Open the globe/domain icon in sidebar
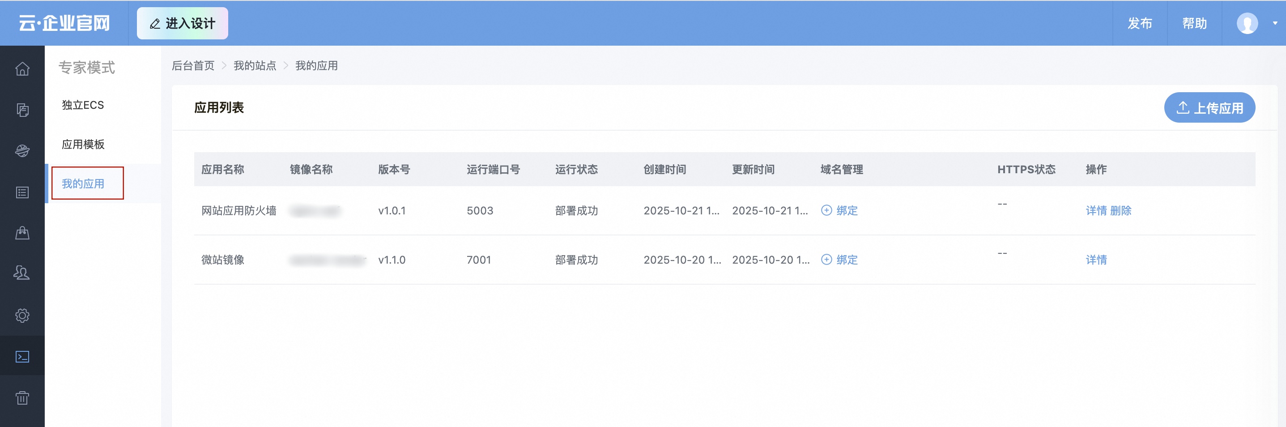Screen dimensions: 1286x427 22,151
